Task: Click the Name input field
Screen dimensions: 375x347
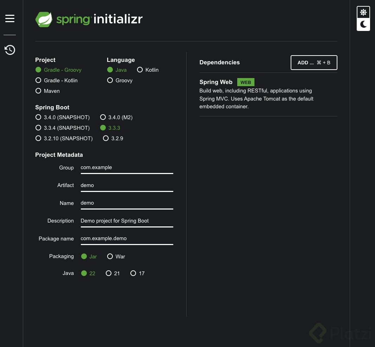Action: click(127, 204)
